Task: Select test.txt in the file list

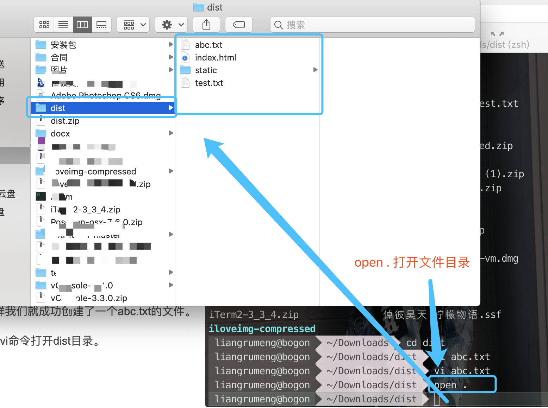Action: coord(209,83)
